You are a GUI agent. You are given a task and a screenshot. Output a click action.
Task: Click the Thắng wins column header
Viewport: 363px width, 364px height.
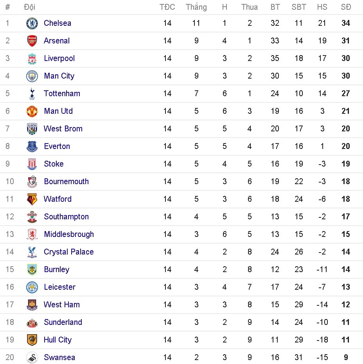point(196,7)
